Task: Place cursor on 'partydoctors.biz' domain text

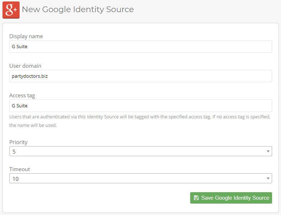Action: pos(30,76)
